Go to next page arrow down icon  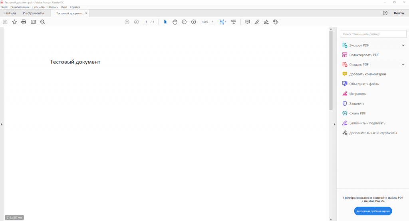click(x=137, y=22)
